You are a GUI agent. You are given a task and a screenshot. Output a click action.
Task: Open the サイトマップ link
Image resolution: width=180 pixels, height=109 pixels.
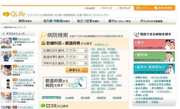click(125, 8)
